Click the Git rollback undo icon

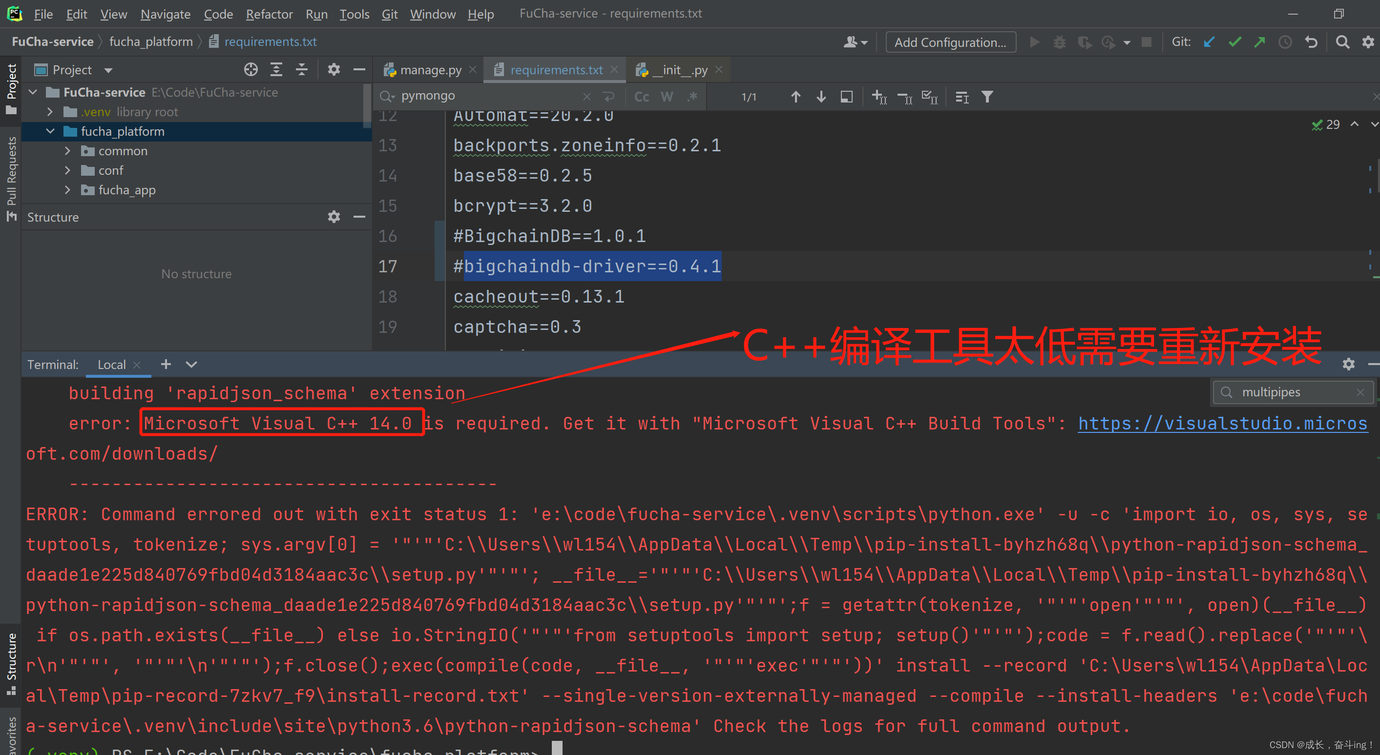click(1311, 42)
